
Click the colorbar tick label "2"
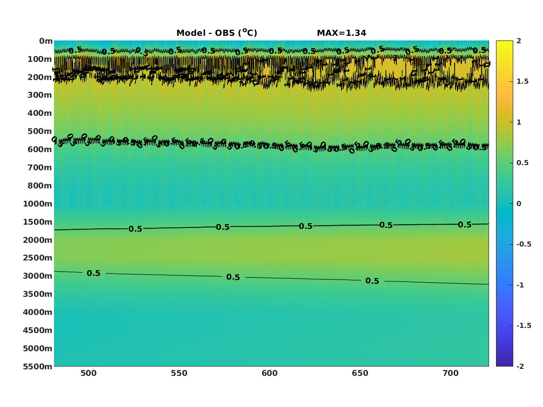[519, 41]
